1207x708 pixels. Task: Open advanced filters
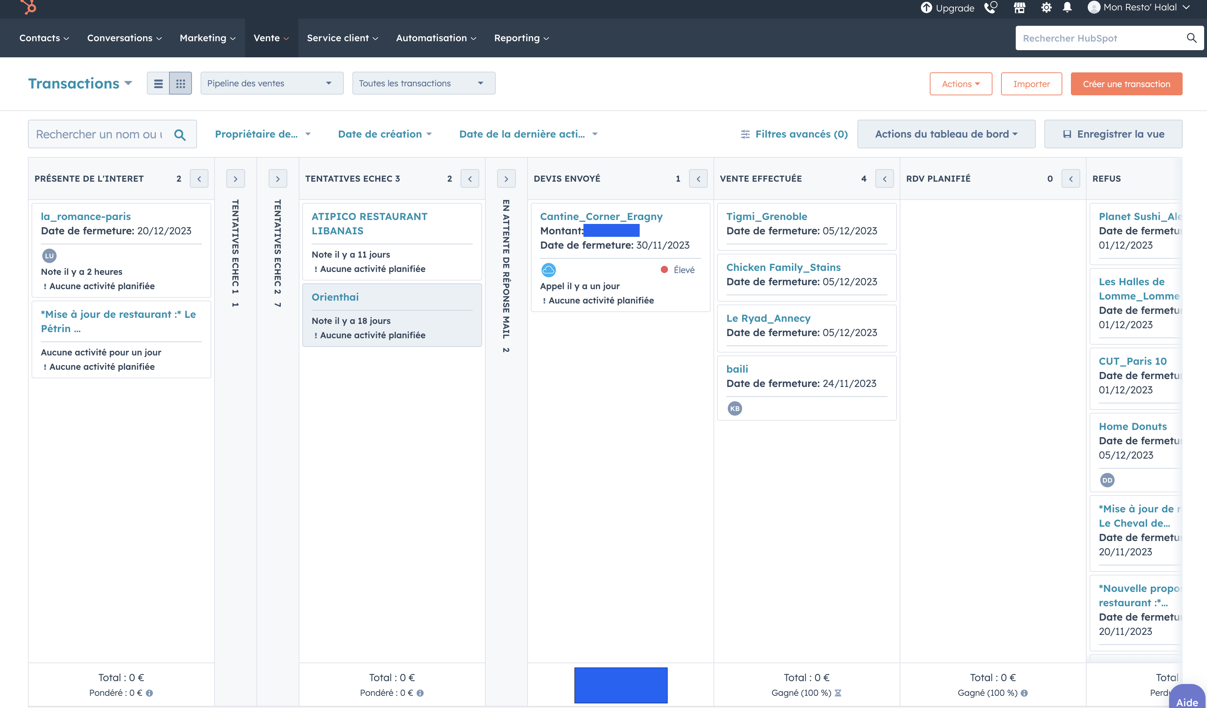(x=794, y=134)
